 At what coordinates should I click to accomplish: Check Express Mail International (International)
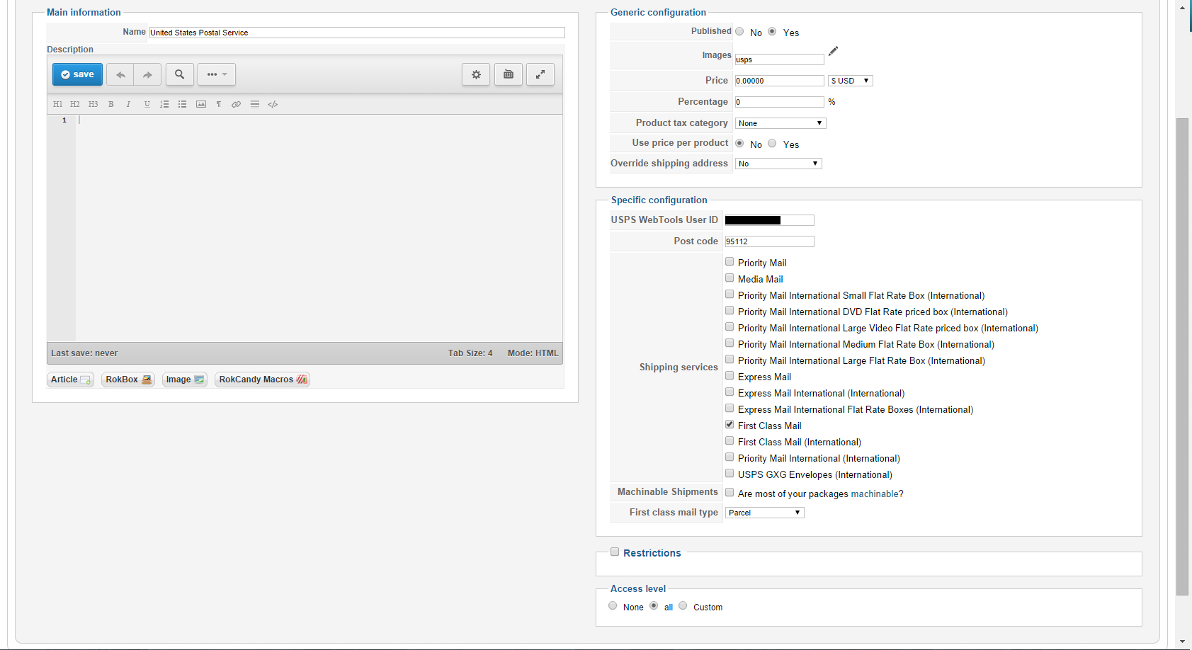pyautogui.click(x=730, y=392)
